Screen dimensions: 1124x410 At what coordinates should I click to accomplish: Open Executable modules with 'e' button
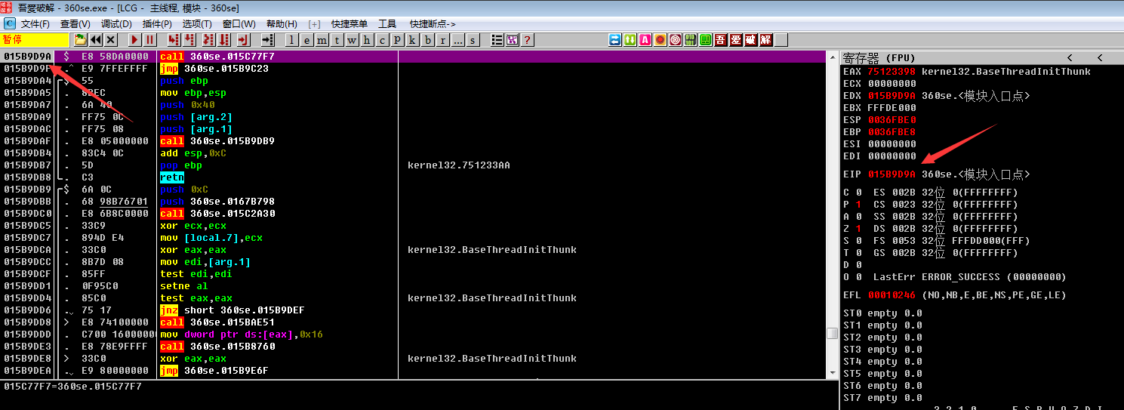(x=308, y=40)
